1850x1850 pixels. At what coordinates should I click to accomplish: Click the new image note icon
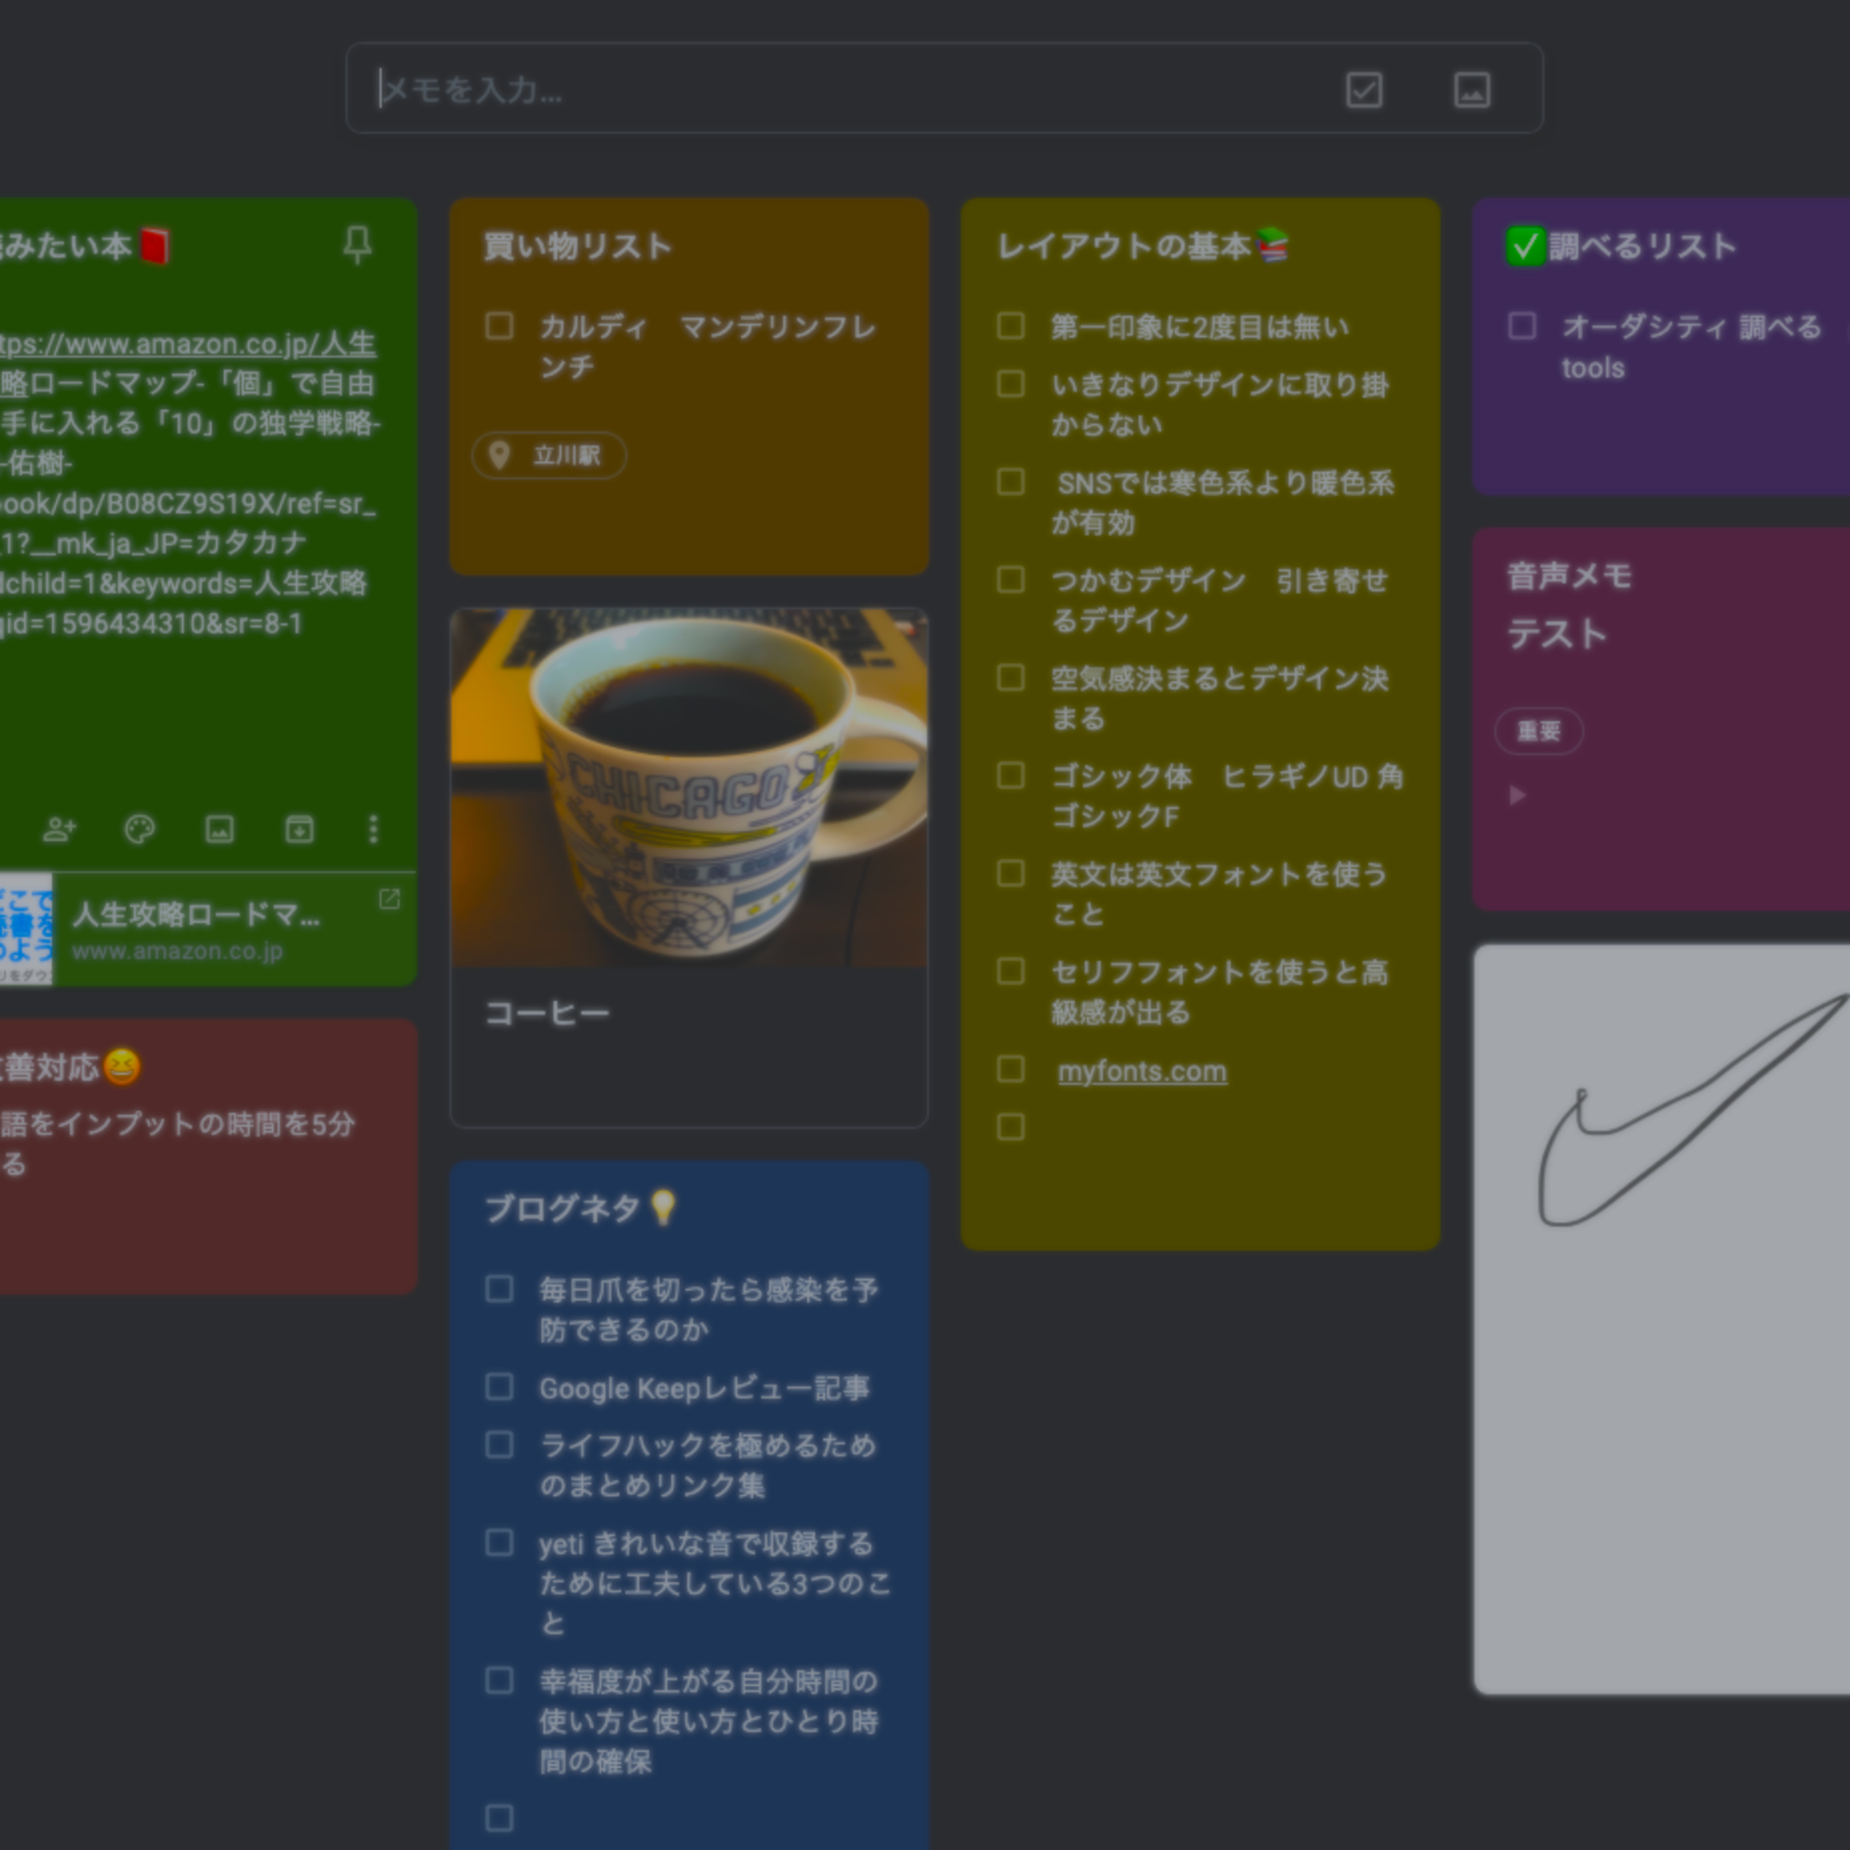[1472, 90]
